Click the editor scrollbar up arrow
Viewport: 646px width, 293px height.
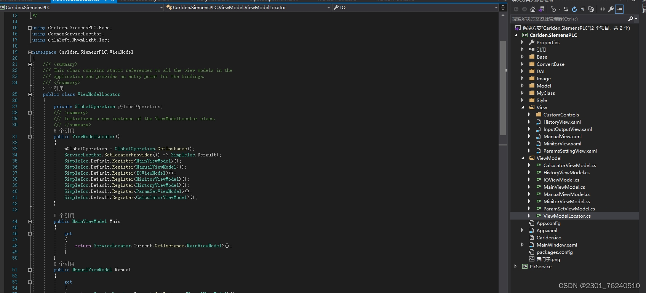(x=503, y=16)
